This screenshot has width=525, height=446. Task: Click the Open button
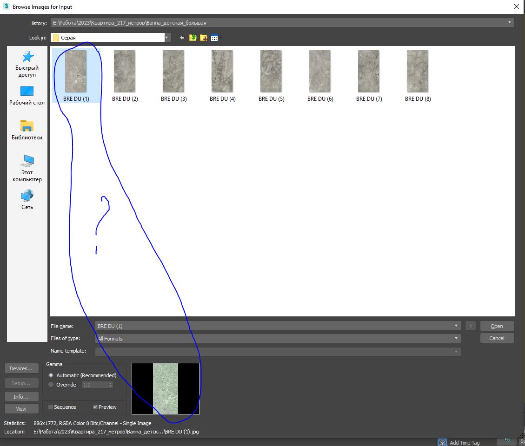[497, 326]
